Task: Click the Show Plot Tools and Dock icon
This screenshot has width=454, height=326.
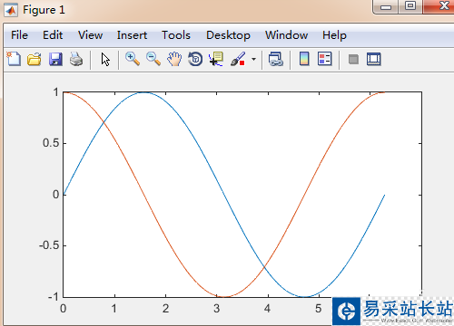Action: 374,59
